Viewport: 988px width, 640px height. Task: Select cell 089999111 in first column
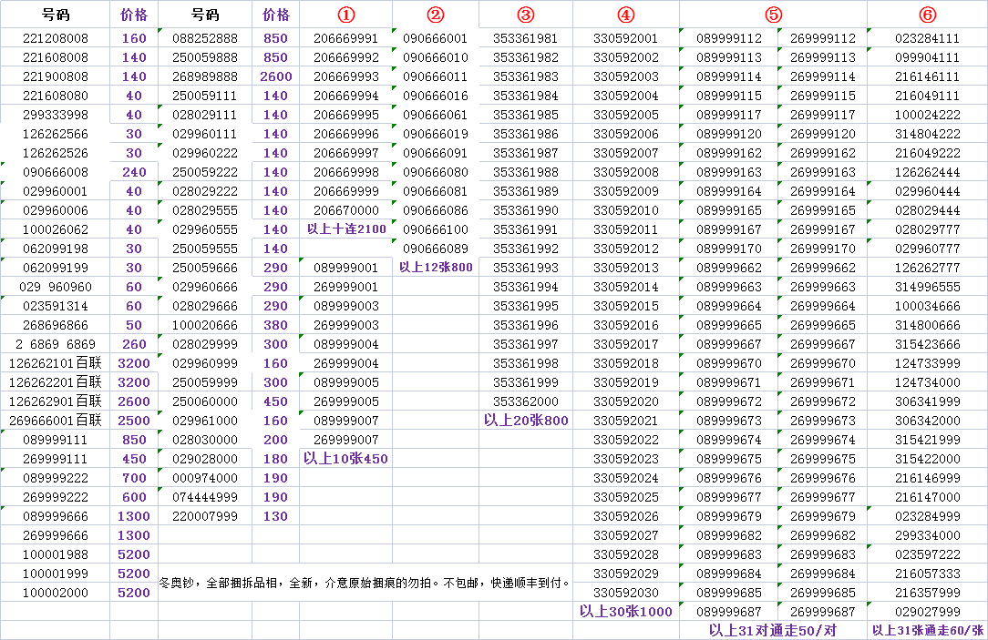point(56,440)
